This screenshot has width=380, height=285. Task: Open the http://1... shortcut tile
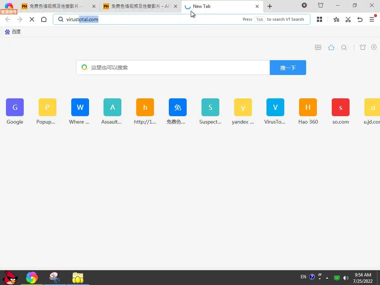[145, 111]
